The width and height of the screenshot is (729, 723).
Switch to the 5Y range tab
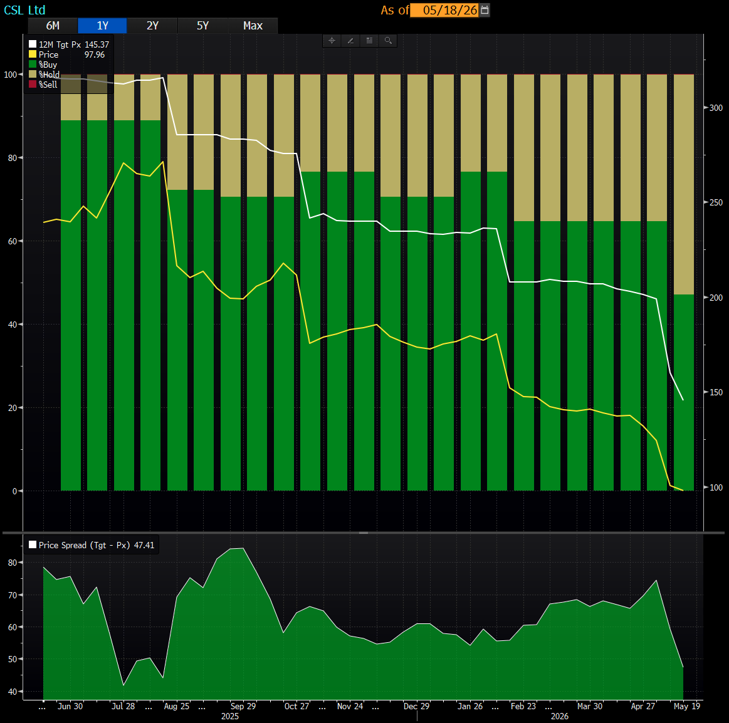pos(202,26)
